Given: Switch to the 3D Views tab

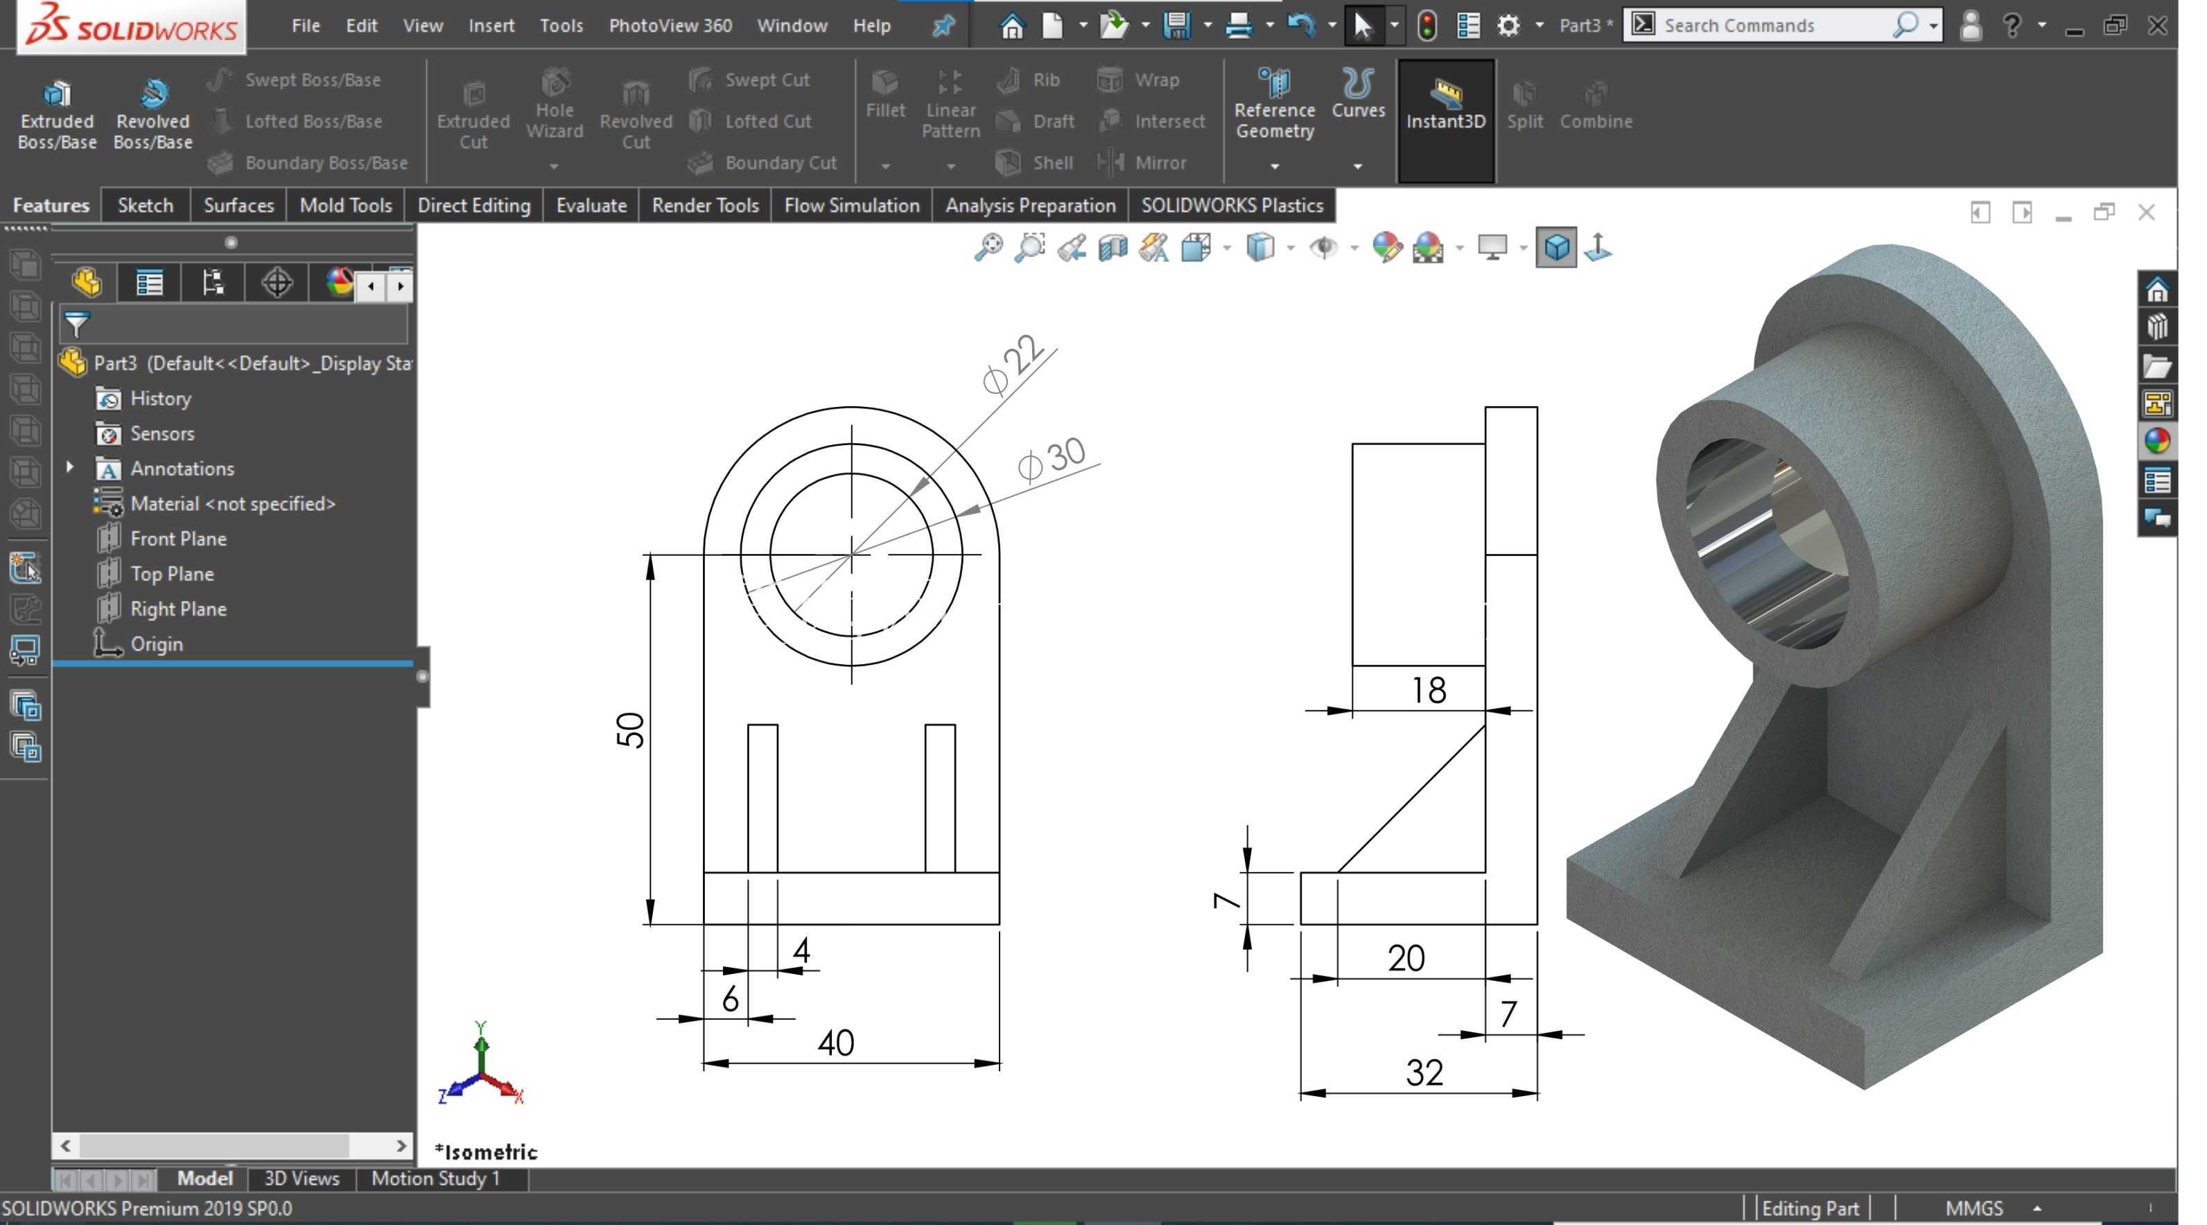Looking at the screenshot, I should pos(302,1179).
